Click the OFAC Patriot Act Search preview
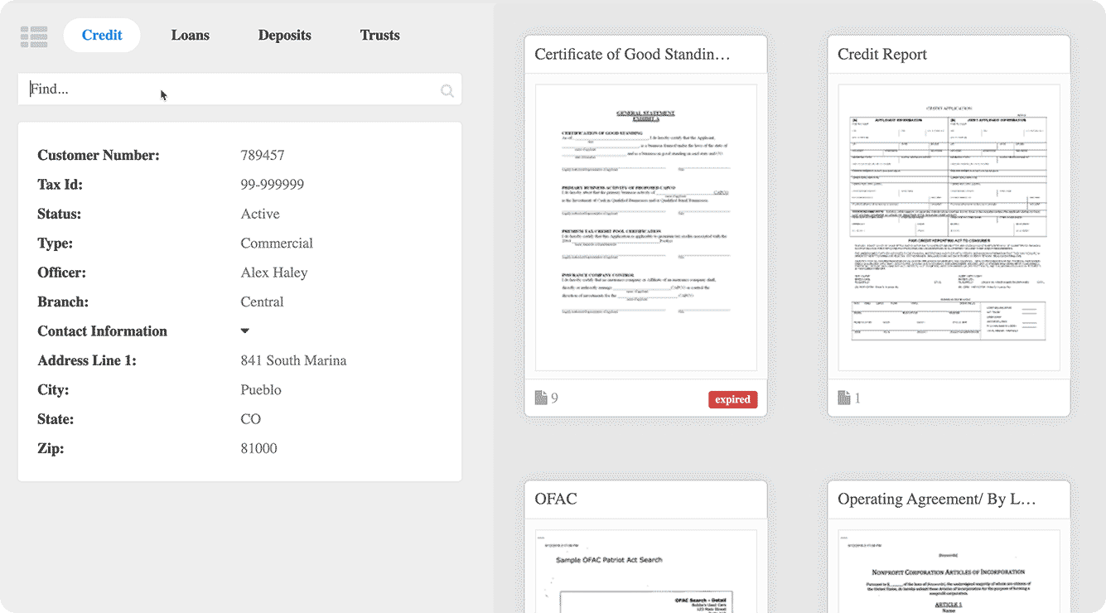Screen dimensions: 1106x613 click(645, 572)
